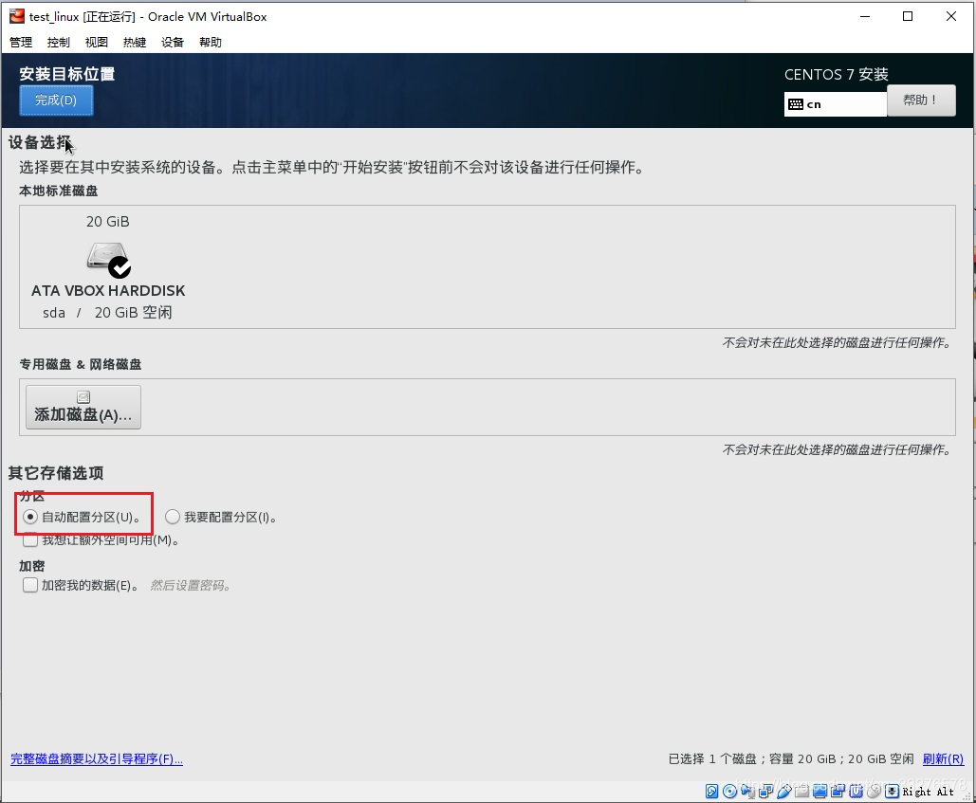Screen dimensions: 976x803
Task: Select 自动配置分区(U) radio button
Action: (30, 517)
